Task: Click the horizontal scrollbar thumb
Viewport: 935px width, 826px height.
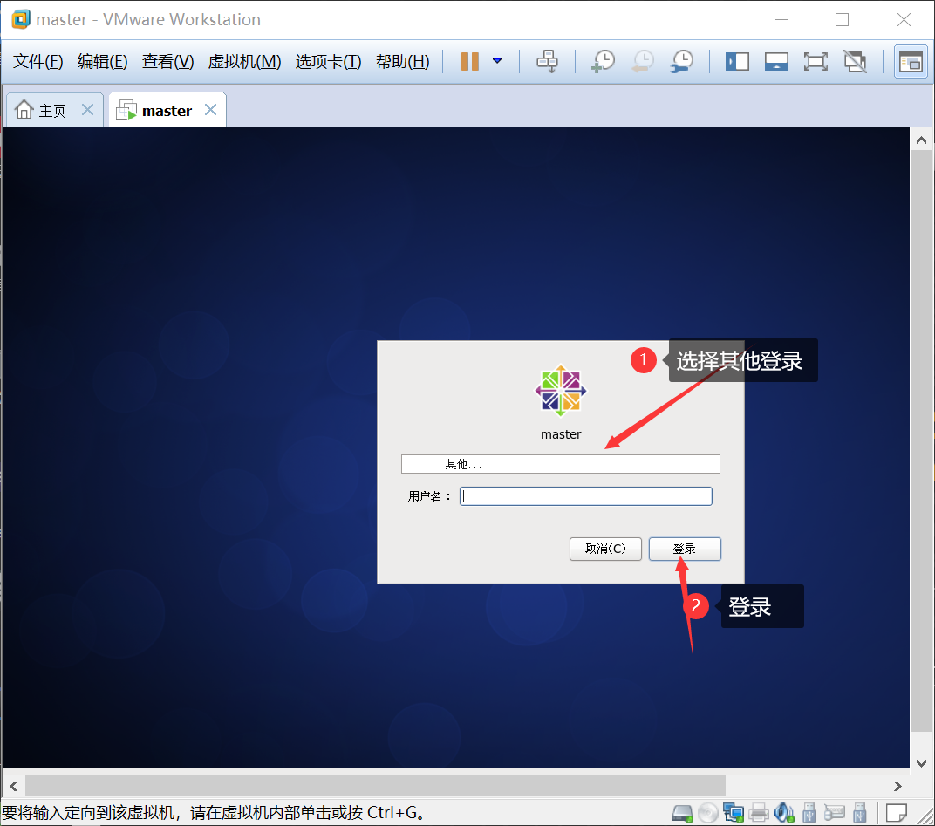Action: [375, 786]
